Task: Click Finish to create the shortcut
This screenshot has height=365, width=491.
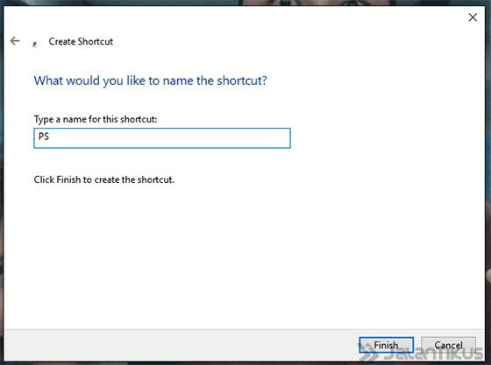Action: tap(386, 345)
